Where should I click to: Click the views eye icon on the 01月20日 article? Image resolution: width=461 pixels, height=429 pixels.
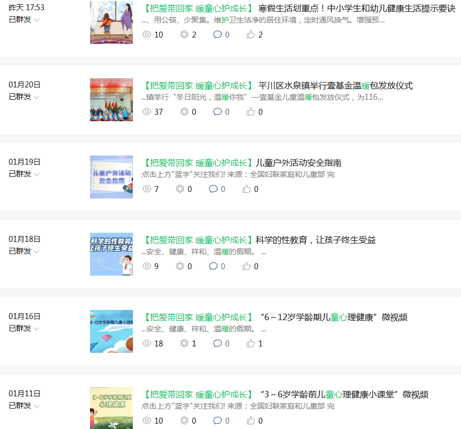click(147, 112)
